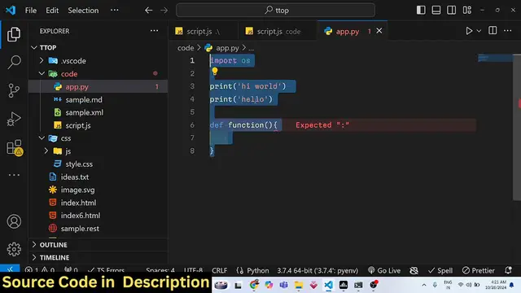521x293 pixels.
Task: Go back with the left arrow
Action: (x=148, y=11)
